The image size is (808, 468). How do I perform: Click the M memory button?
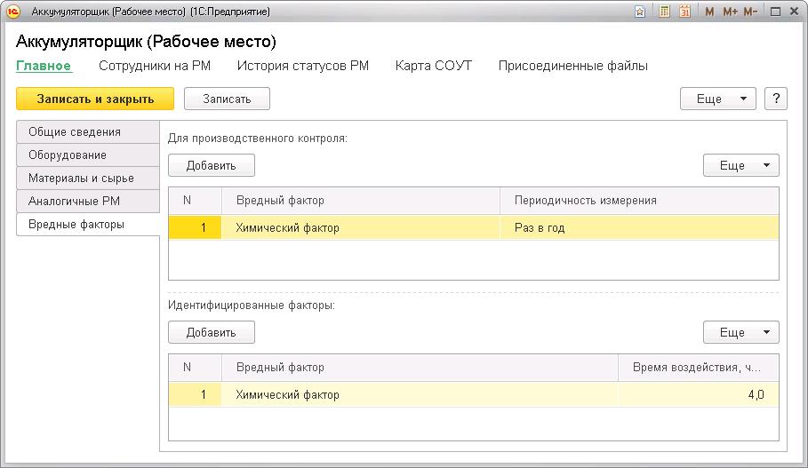709,12
